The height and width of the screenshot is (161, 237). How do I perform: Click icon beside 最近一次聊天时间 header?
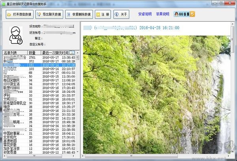(x=72, y=53)
